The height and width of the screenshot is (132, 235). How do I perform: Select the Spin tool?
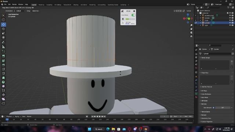tap(3, 82)
